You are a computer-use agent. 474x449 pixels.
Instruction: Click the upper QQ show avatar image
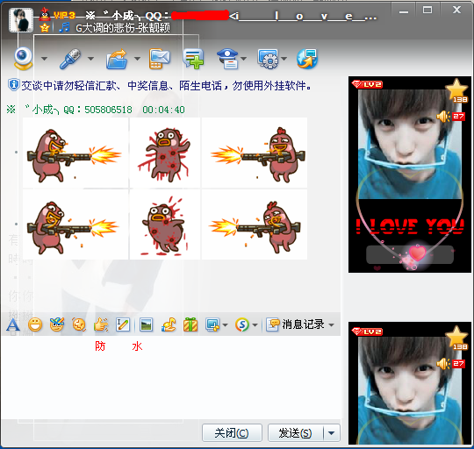[x=410, y=175]
